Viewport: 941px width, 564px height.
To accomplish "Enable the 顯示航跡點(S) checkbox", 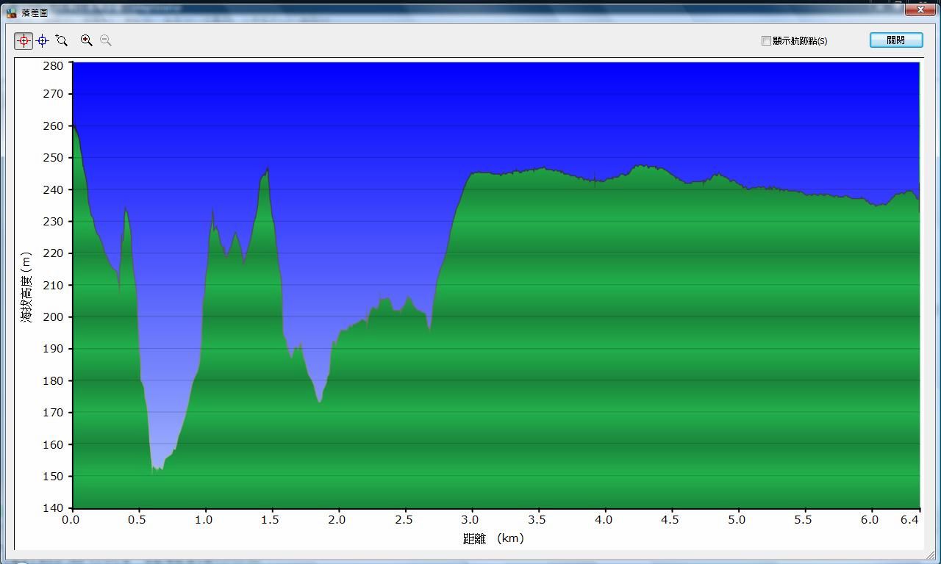I will click(766, 41).
